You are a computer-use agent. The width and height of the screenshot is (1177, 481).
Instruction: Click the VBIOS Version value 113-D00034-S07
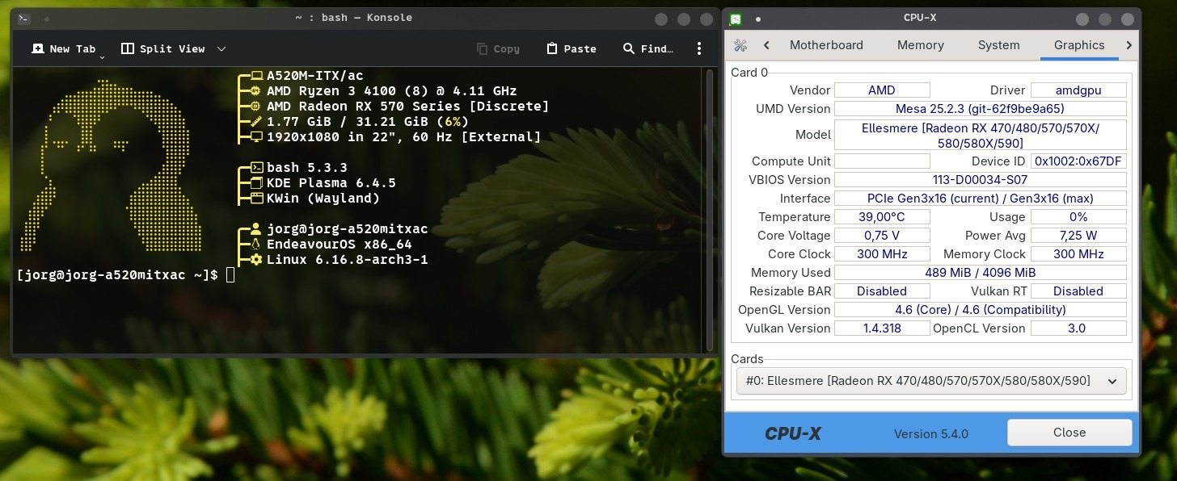coord(980,180)
